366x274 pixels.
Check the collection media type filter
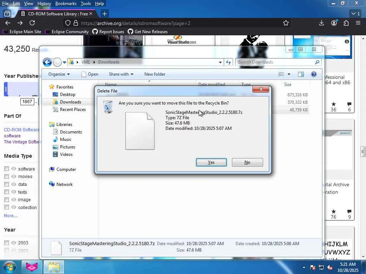[x=6, y=207]
